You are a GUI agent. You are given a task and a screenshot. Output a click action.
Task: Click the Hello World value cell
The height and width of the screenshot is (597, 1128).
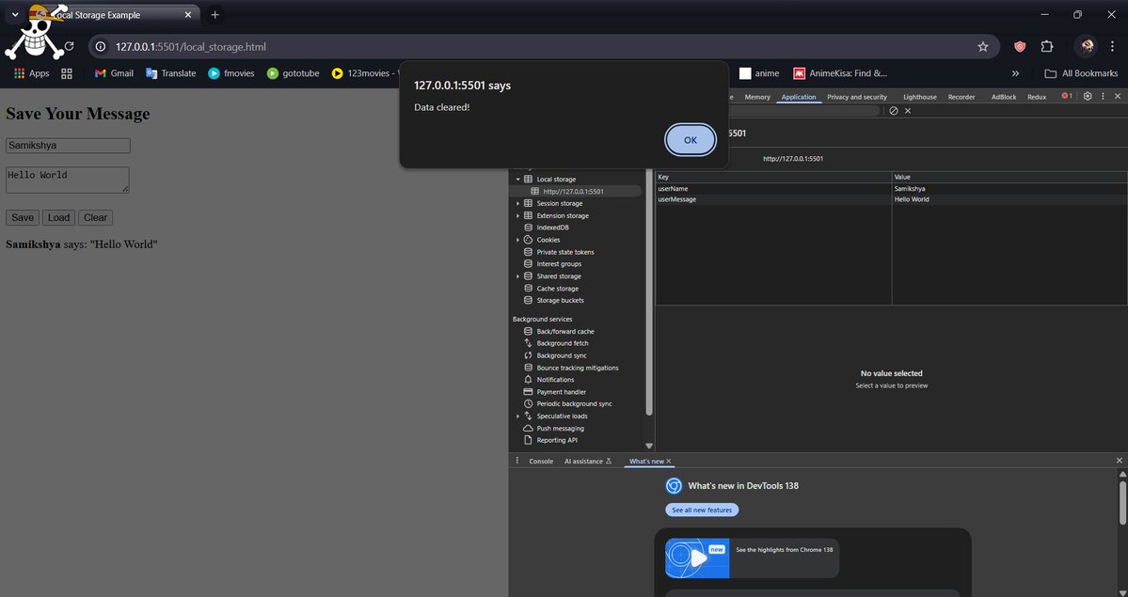pos(1009,199)
